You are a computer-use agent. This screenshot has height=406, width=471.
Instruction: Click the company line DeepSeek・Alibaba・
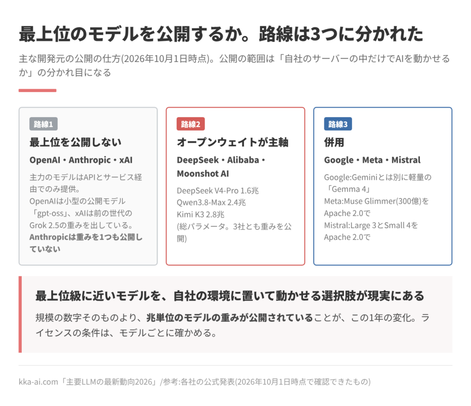pyautogui.click(x=221, y=160)
